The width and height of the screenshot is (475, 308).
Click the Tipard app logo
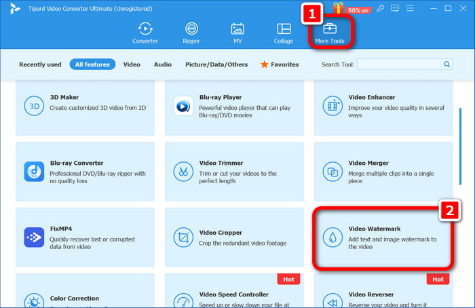point(14,8)
